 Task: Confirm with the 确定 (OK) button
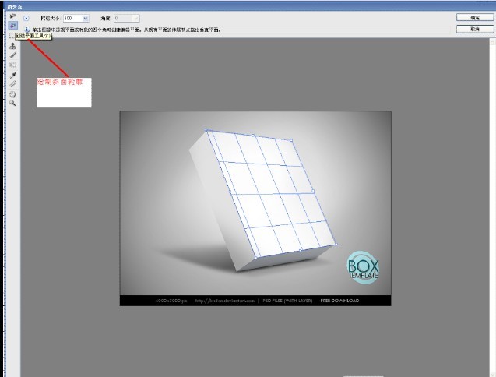click(x=475, y=17)
